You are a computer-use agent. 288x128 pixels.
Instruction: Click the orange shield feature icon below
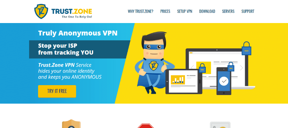[71, 124]
